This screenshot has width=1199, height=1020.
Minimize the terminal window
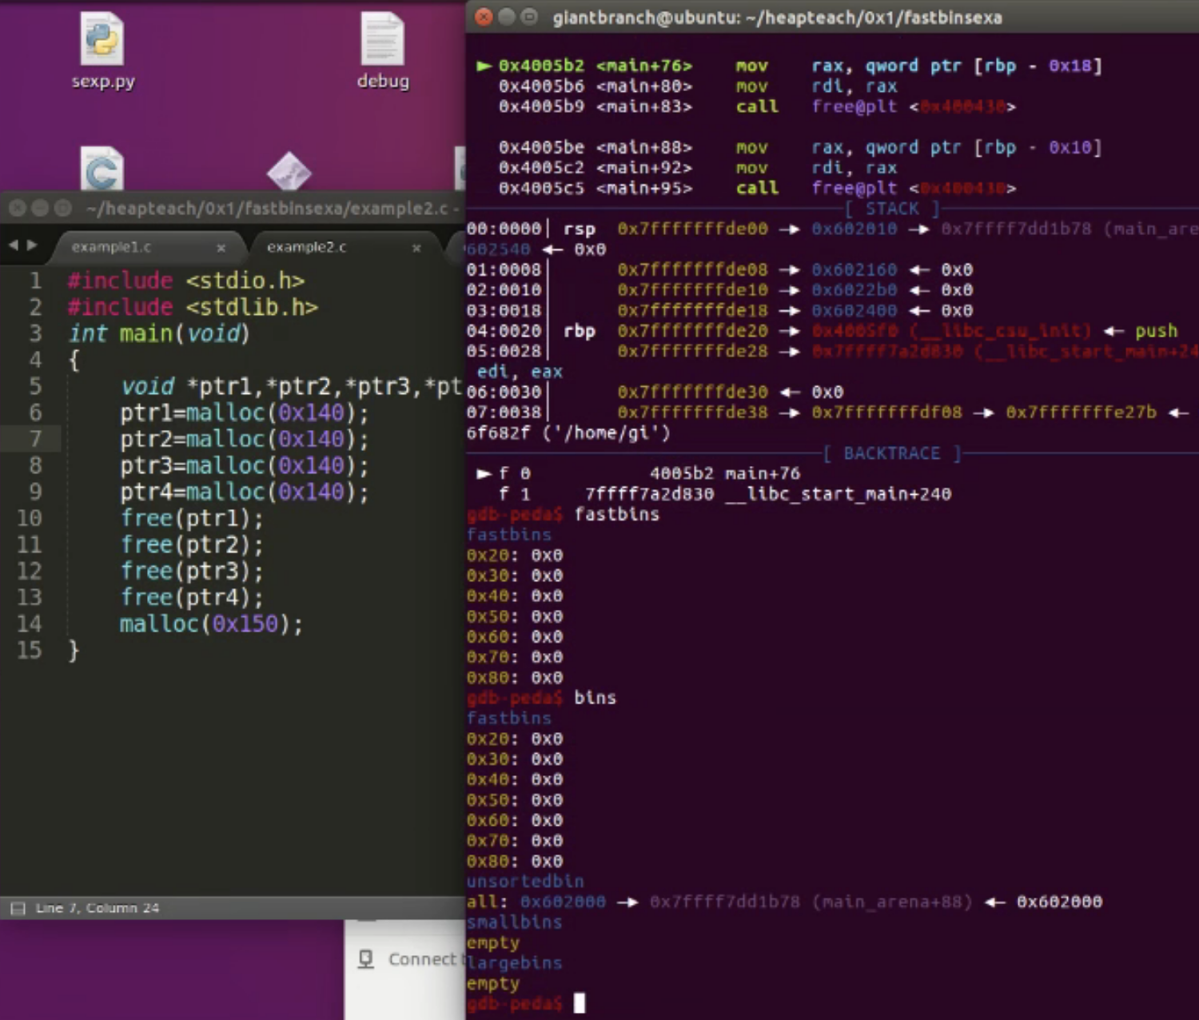(507, 17)
